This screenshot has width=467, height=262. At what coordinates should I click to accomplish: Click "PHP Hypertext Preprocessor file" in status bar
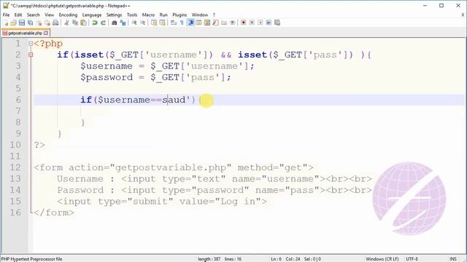click(x=31, y=259)
